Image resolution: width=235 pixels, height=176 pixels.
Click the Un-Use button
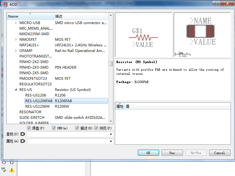196,153
